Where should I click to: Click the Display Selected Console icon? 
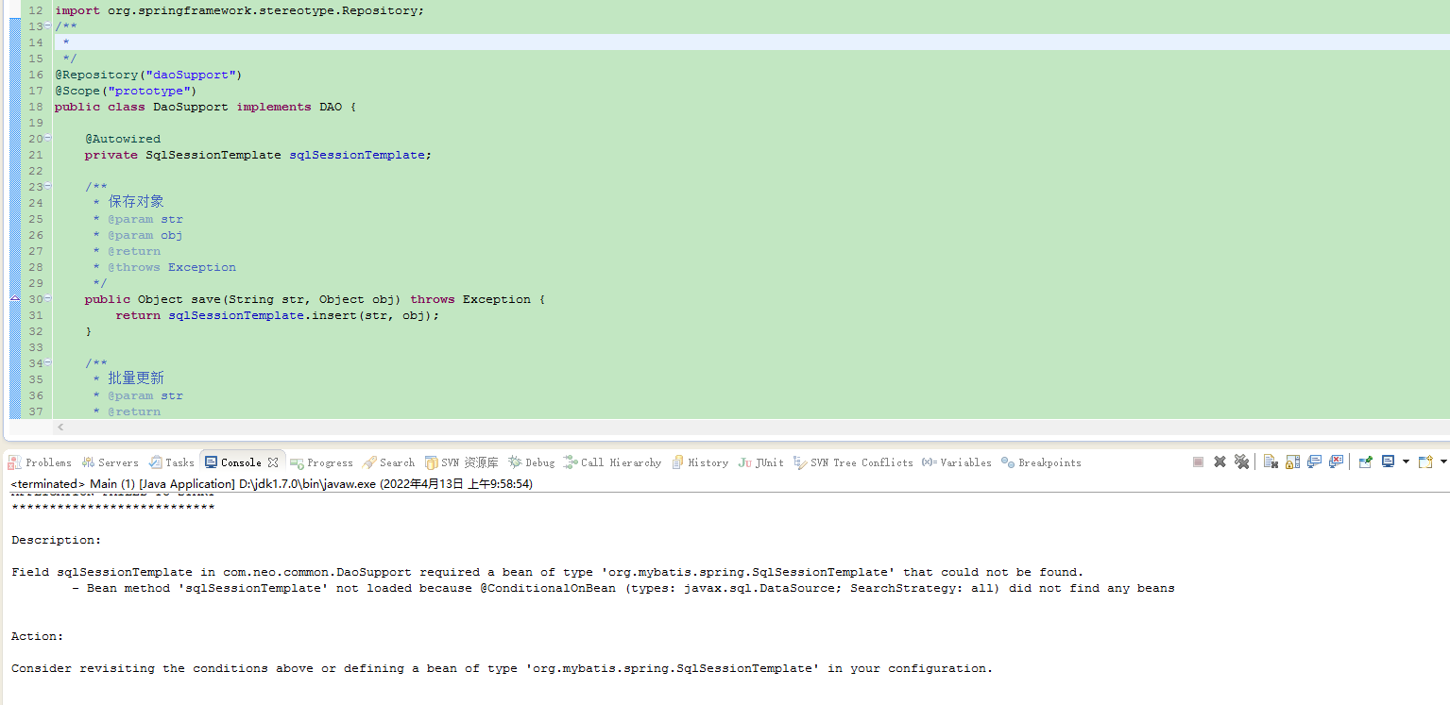1388,462
